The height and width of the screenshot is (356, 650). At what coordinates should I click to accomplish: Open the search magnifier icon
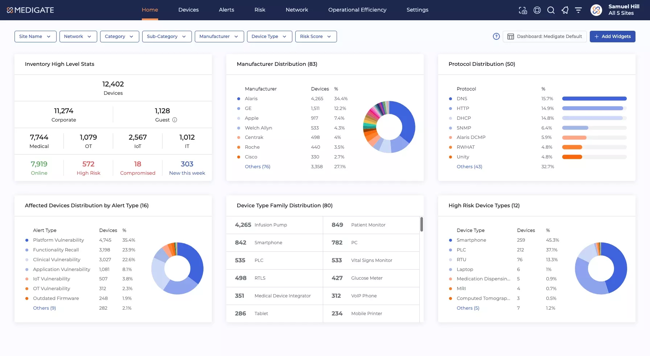[x=551, y=10]
